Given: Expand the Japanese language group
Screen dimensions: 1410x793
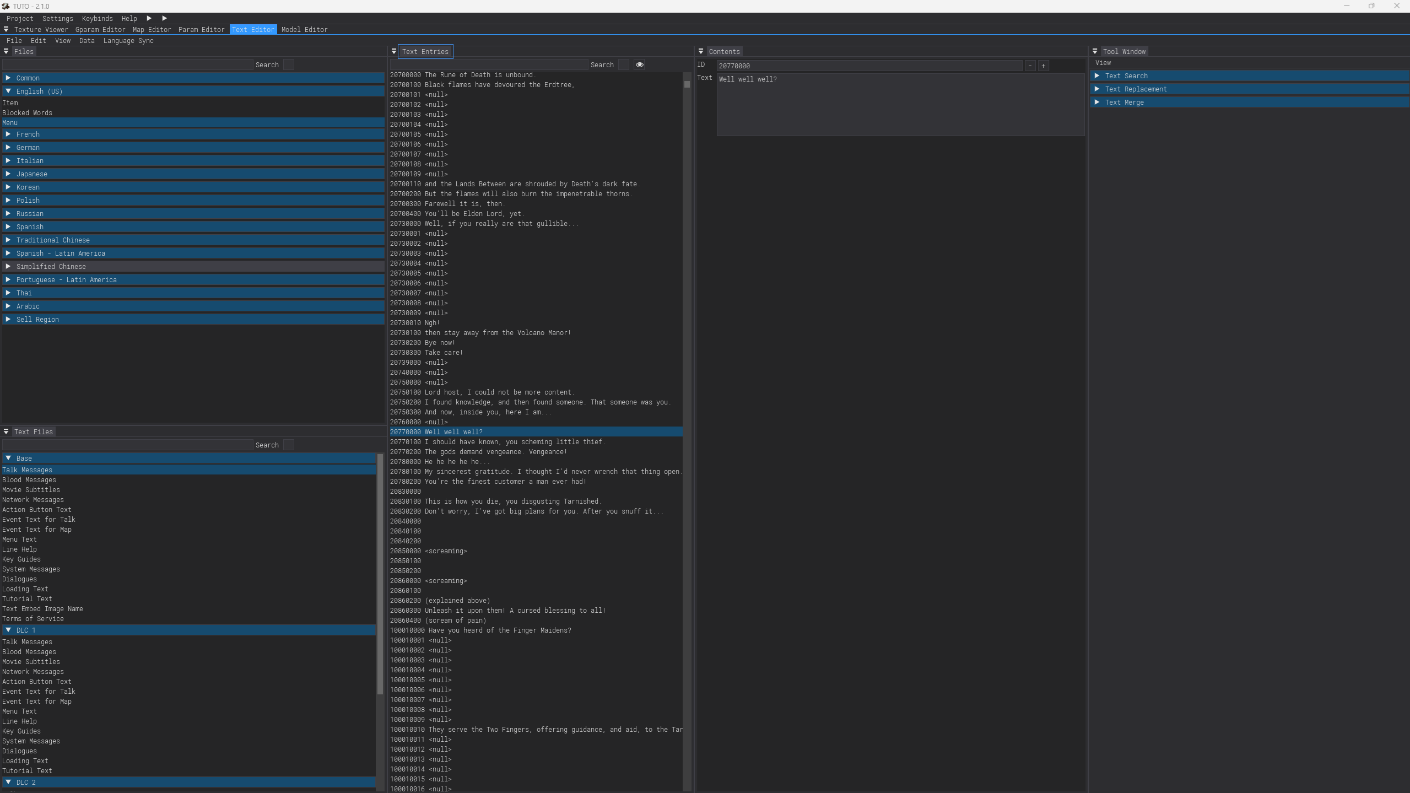Looking at the screenshot, I should point(193,174).
